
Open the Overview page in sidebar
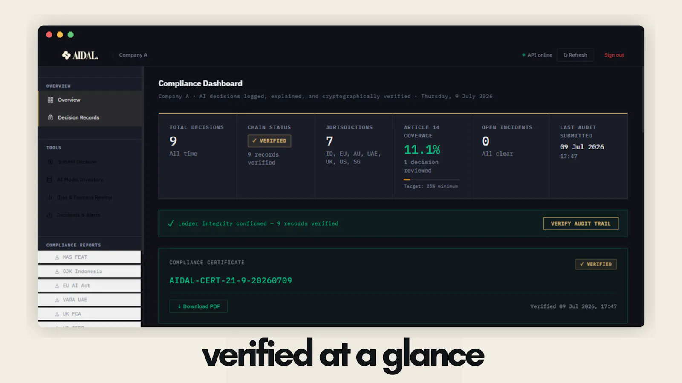tap(90, 100)
